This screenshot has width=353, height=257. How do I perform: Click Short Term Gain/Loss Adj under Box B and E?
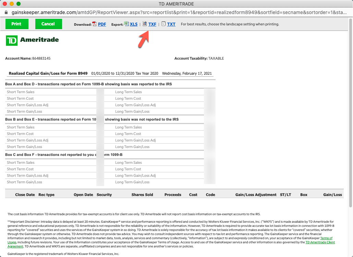[x=28, y=140]
